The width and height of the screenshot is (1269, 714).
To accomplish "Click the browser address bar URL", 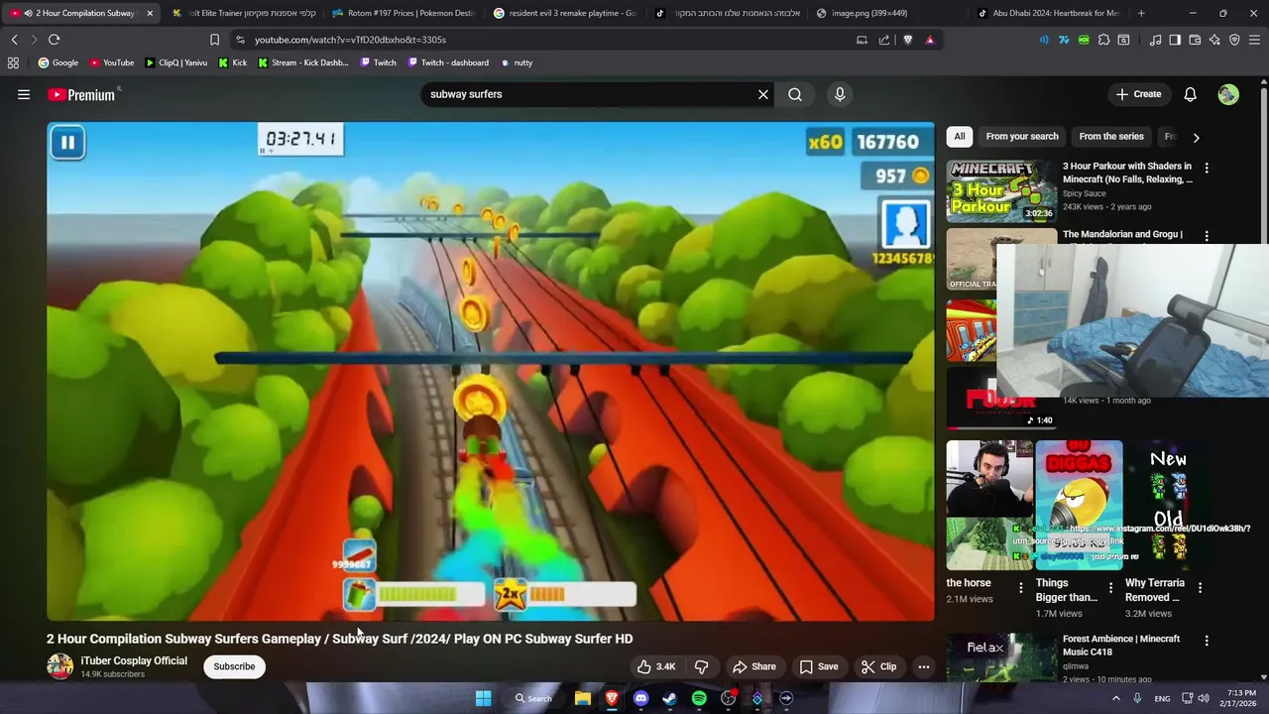I will [350, 40].
